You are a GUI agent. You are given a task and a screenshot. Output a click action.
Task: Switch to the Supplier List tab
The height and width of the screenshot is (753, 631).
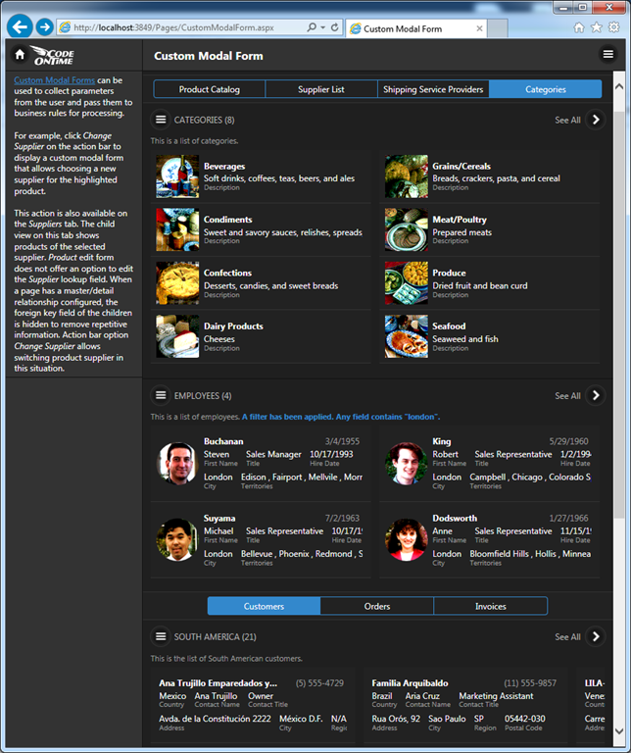click(321, 89)
